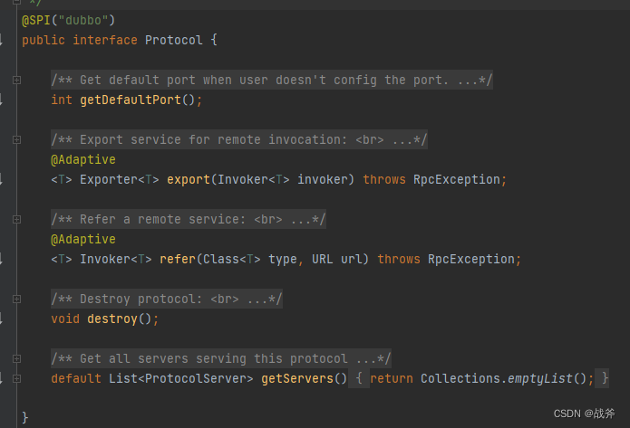Click the Exporter return type
This screenshot has width=630, height=428.
(109, 179)
